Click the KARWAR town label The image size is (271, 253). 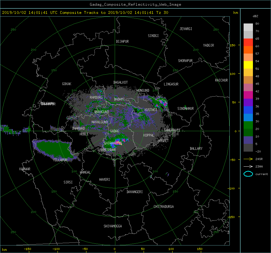point(25,169)
